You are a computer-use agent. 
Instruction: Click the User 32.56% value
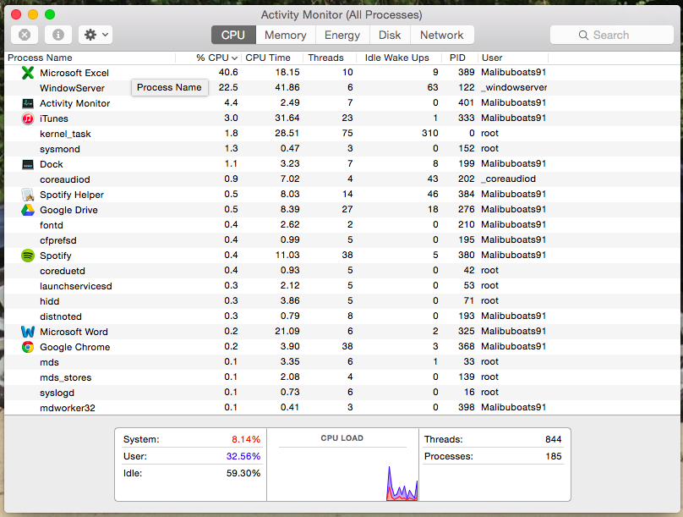(243, 456)
